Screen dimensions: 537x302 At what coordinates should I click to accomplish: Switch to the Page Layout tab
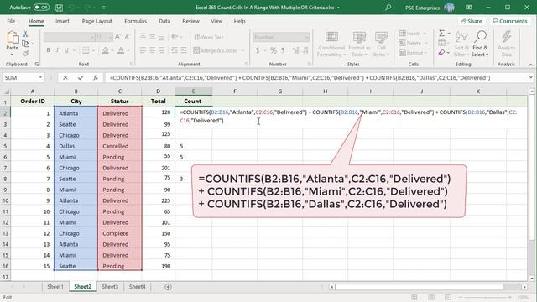coord(97,21)
